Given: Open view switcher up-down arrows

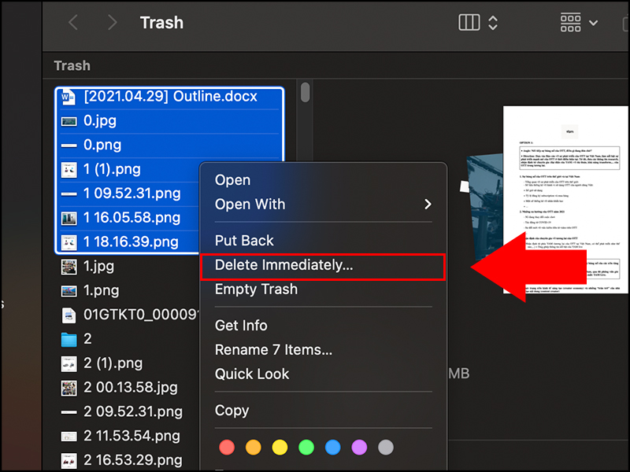Looking at the screenshot, I should pyautogui.click(x=493, y=23).
